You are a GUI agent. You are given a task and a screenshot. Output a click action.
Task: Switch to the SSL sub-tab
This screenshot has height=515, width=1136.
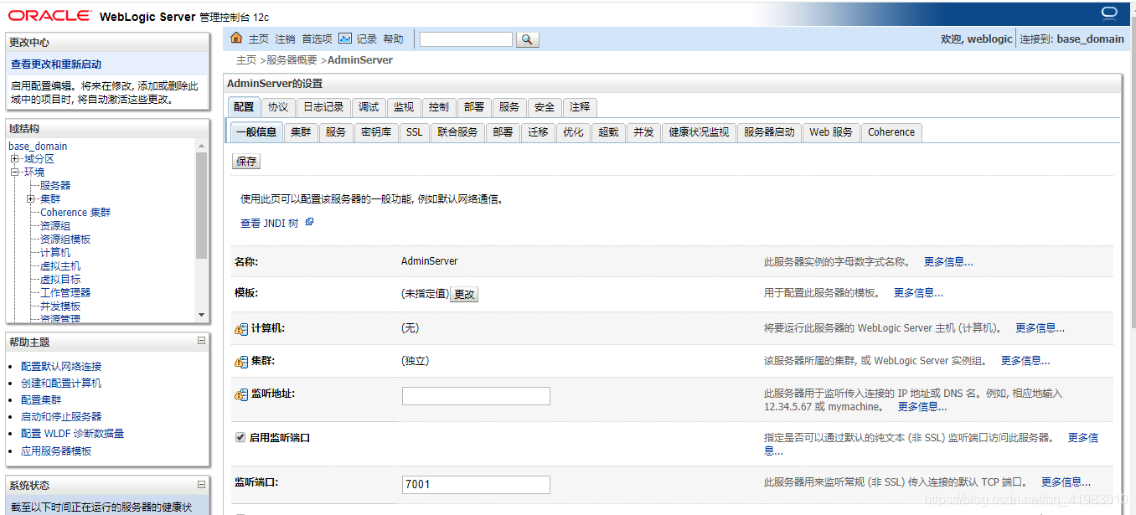(415, 132)
